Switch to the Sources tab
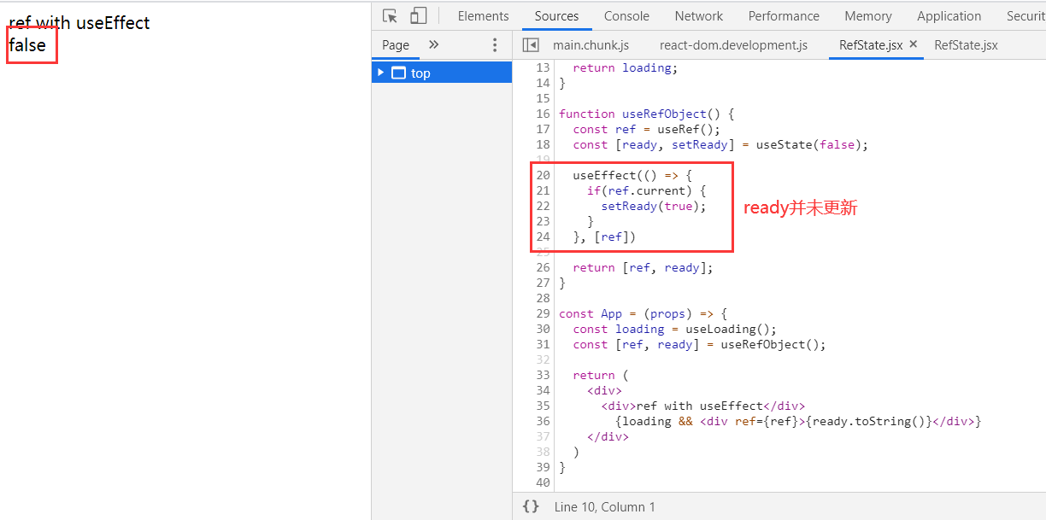Image resolution: width=1046 pixels, height=520 pixels. point(556,16)
